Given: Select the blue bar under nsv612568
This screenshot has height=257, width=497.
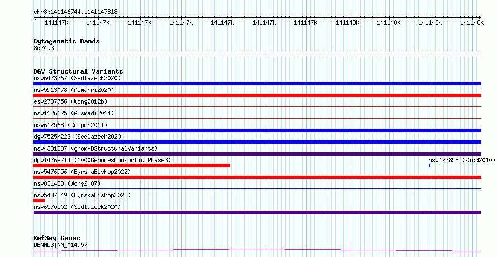Looking at the screenshot, I should [257, 130].
